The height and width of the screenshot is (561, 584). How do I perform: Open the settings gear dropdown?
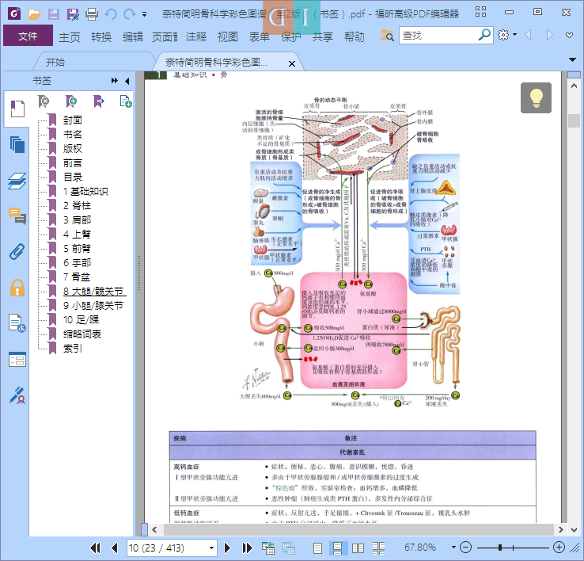point(507,35)
